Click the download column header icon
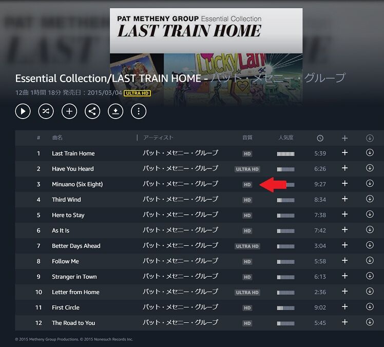This screenshot has width=384, height=347. pyautogui.click(x=370, y=138)
